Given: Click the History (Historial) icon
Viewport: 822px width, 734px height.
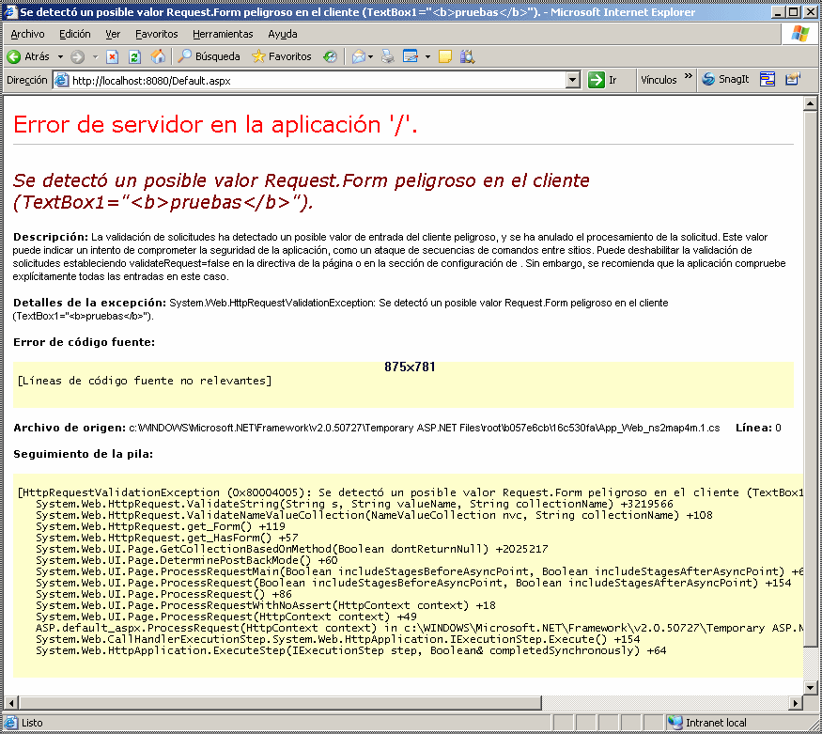Looking at the screenshot, I should tap(330, 56).
